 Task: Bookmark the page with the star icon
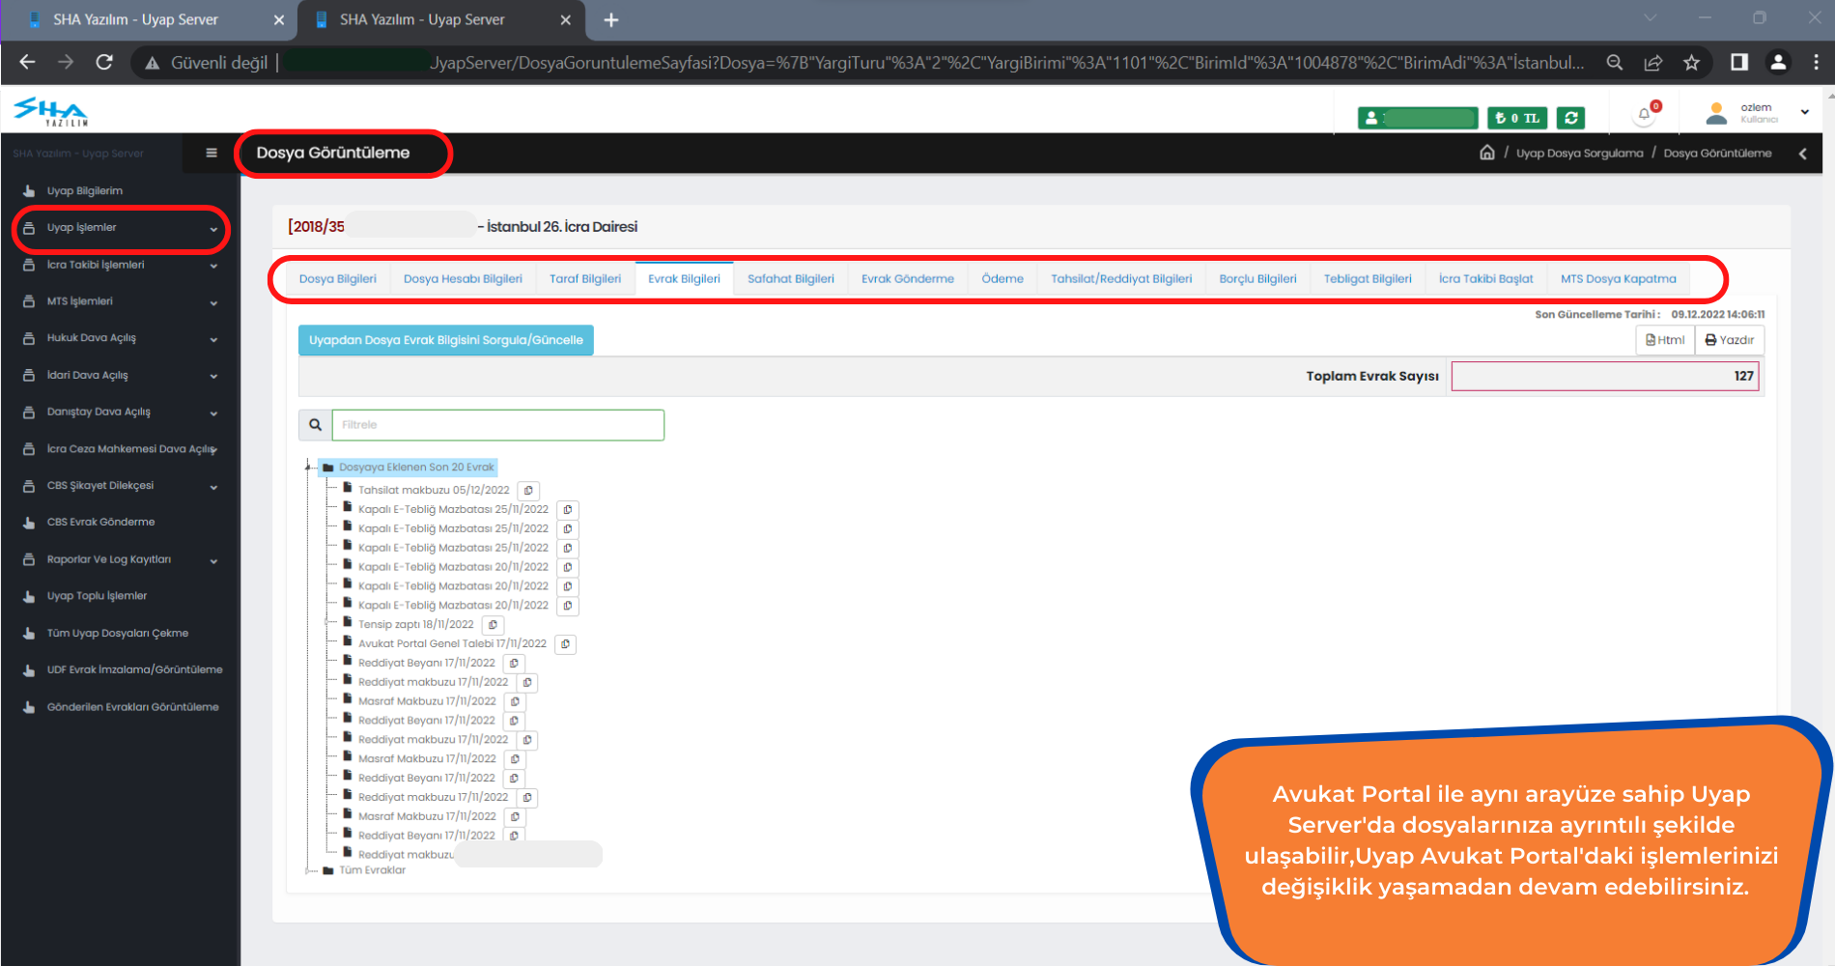click(1691, 63)
